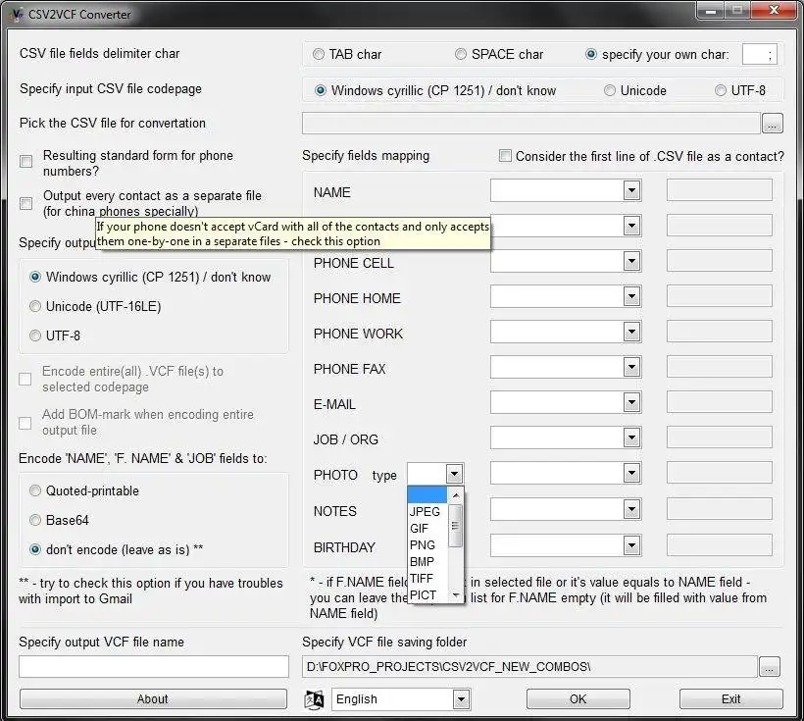Select UTF-8 output codepage
804x721 pixels.
(x=35, y=335)
